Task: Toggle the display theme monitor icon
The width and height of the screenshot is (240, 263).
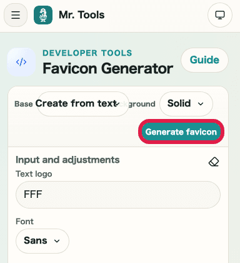Action: coord(220,15)
